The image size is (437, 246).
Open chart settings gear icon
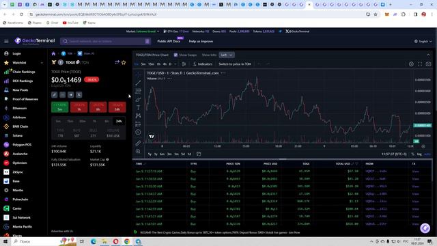tap(411, 64)
